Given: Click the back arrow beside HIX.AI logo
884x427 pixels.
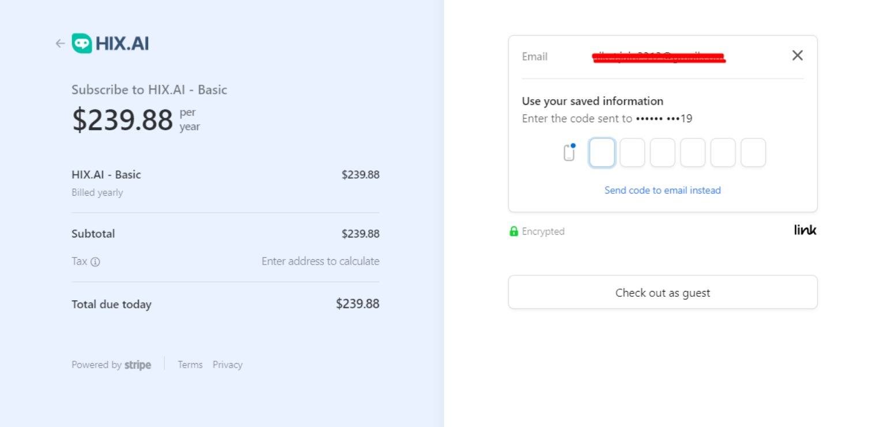Looking at the screenshot, I should click(x=60, y=43).
